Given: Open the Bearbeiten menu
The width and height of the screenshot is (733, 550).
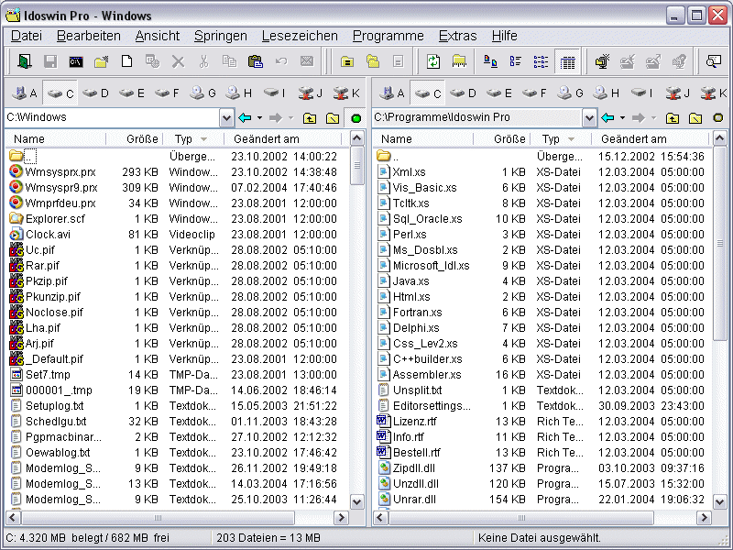Looking at the screenshot, I should tap(88, 36).
